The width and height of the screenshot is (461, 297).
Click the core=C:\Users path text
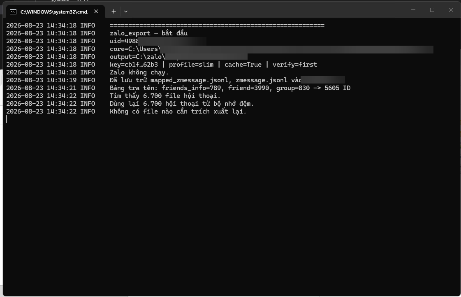pos(135,49)
